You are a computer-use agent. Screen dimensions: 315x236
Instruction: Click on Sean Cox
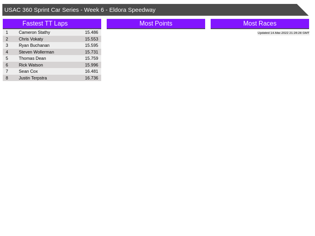tap(28, 71)
